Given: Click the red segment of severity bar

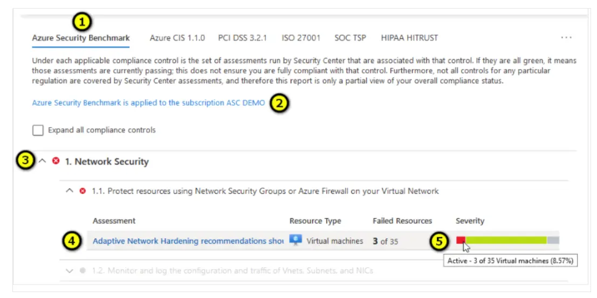Looking at the screenshot, I should pyautogui.click(x=461, y=240).
